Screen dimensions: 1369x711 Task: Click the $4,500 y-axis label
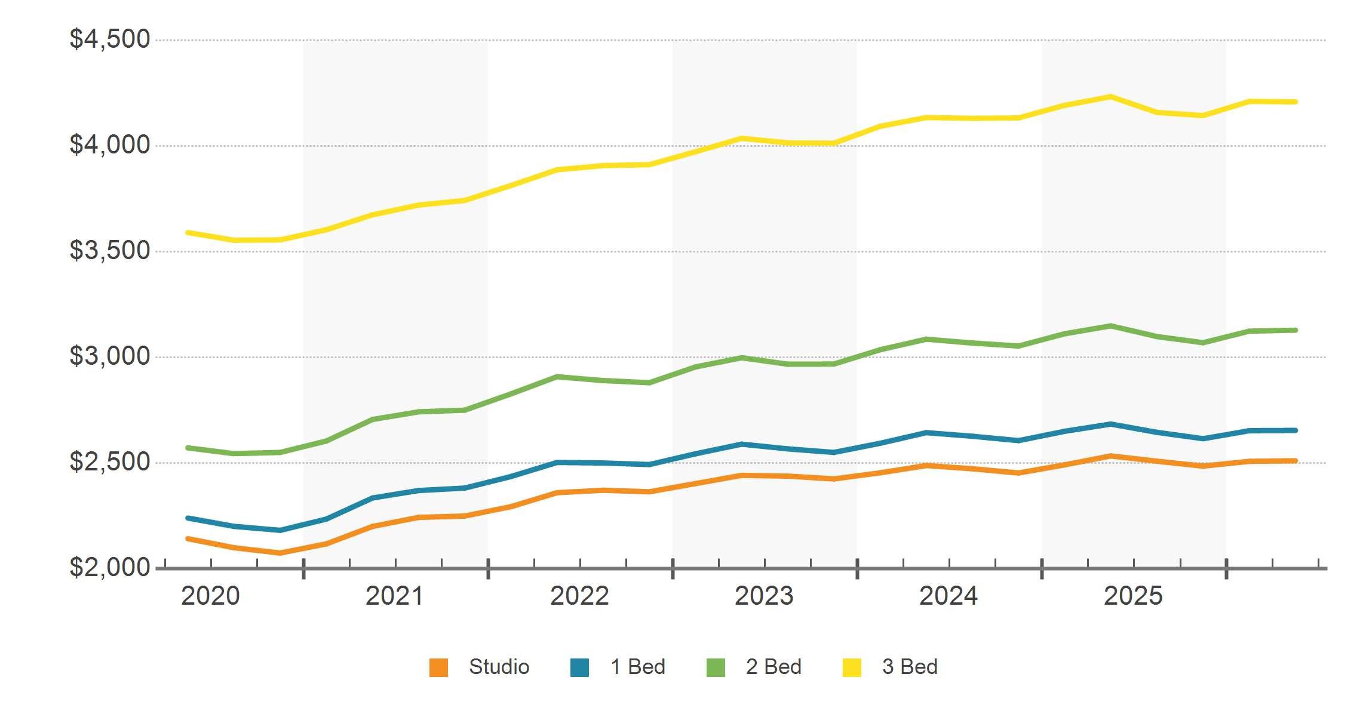click(x=110, y=39)
